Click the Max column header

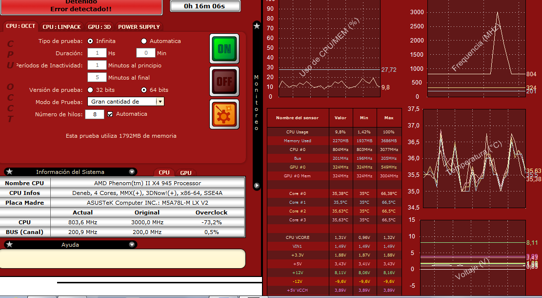[389, 118]
